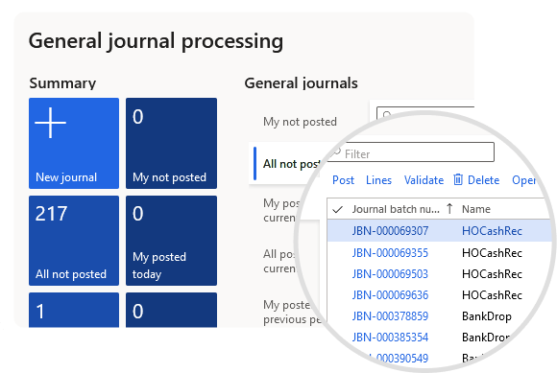
Task: Click the search magnifier icon in Filter box
Action: click(x=336, y=152)
